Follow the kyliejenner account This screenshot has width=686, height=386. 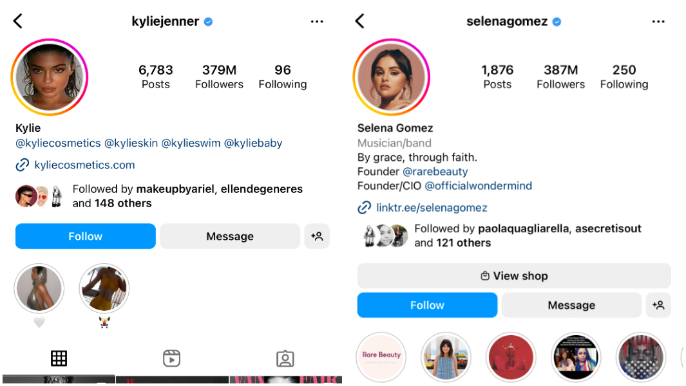click(x=85, y=236)
